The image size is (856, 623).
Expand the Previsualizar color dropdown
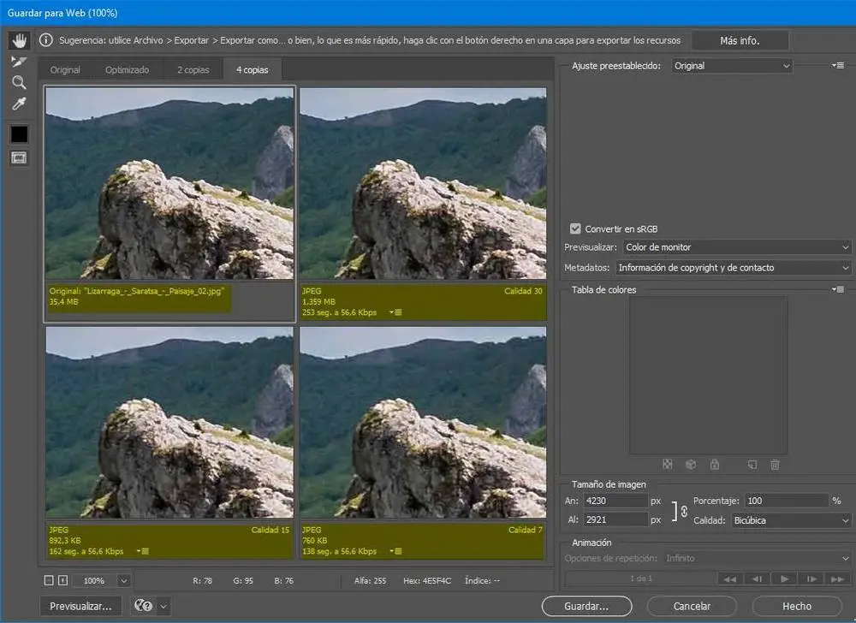point(736,247)
